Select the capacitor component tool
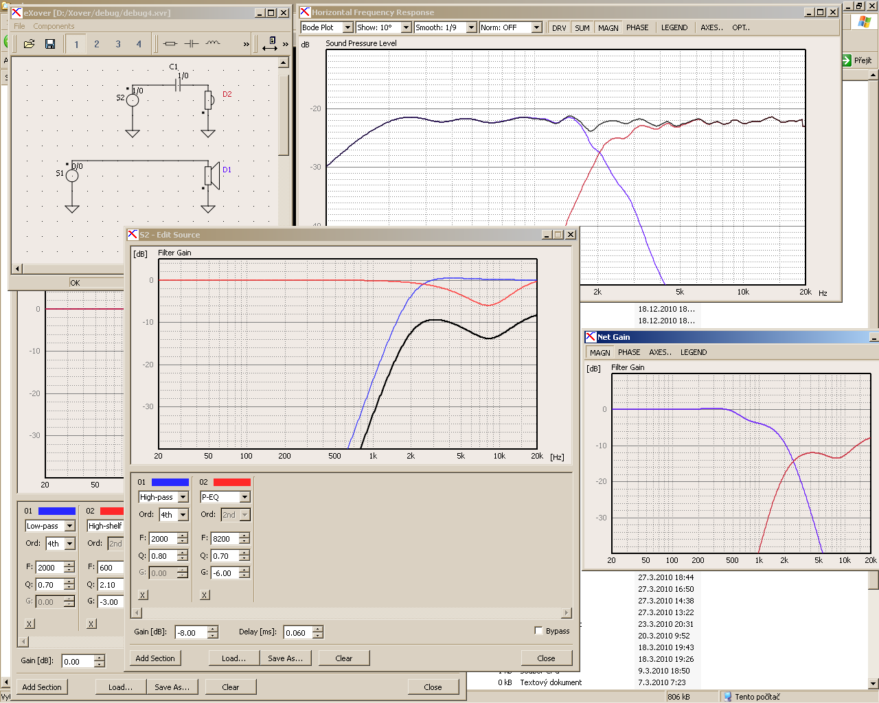The height and width of the screenshot is (703, 879). pyautogui.click(x=192, y=44)
